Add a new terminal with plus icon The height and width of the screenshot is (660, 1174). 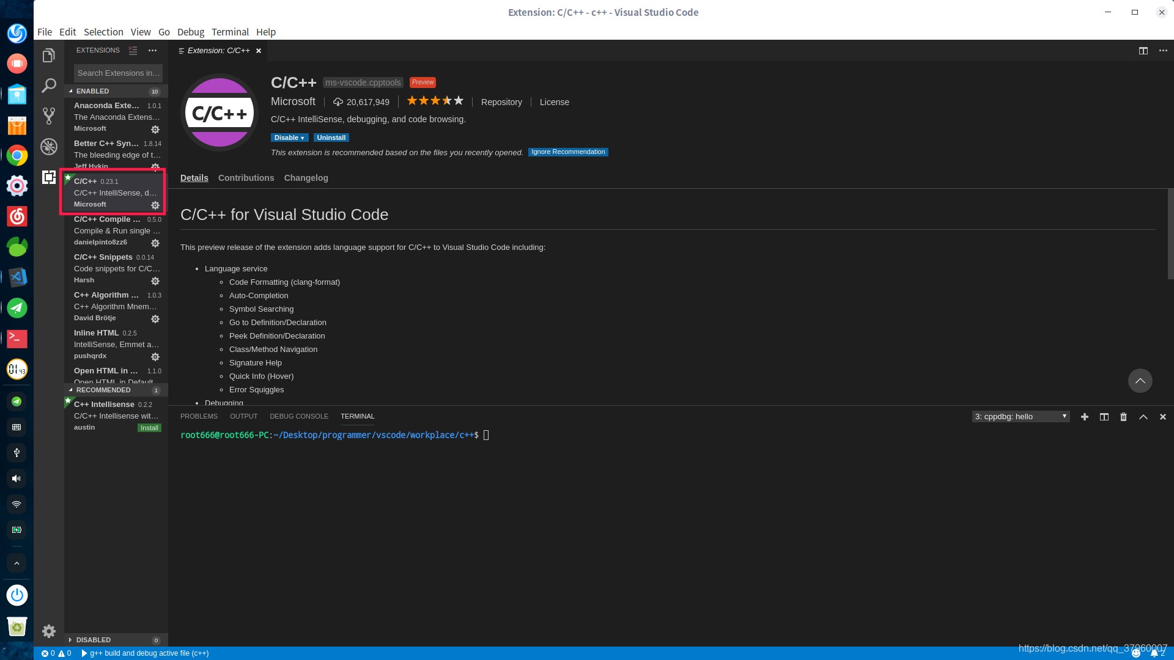pyautogui.click(x=1085, y=417)
